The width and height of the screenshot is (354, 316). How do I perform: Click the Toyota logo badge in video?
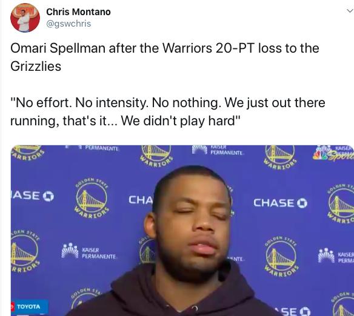pos(28,306)
